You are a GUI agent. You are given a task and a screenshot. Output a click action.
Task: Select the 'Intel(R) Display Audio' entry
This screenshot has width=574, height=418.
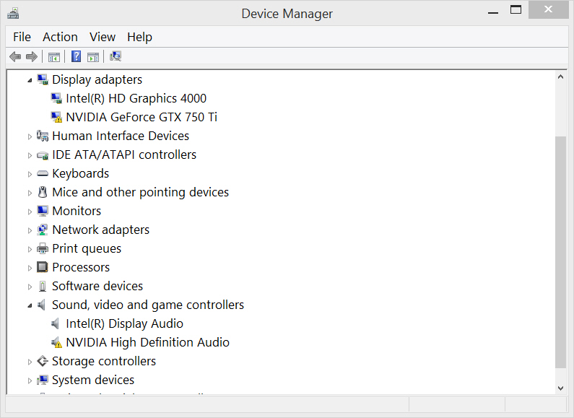124,323
